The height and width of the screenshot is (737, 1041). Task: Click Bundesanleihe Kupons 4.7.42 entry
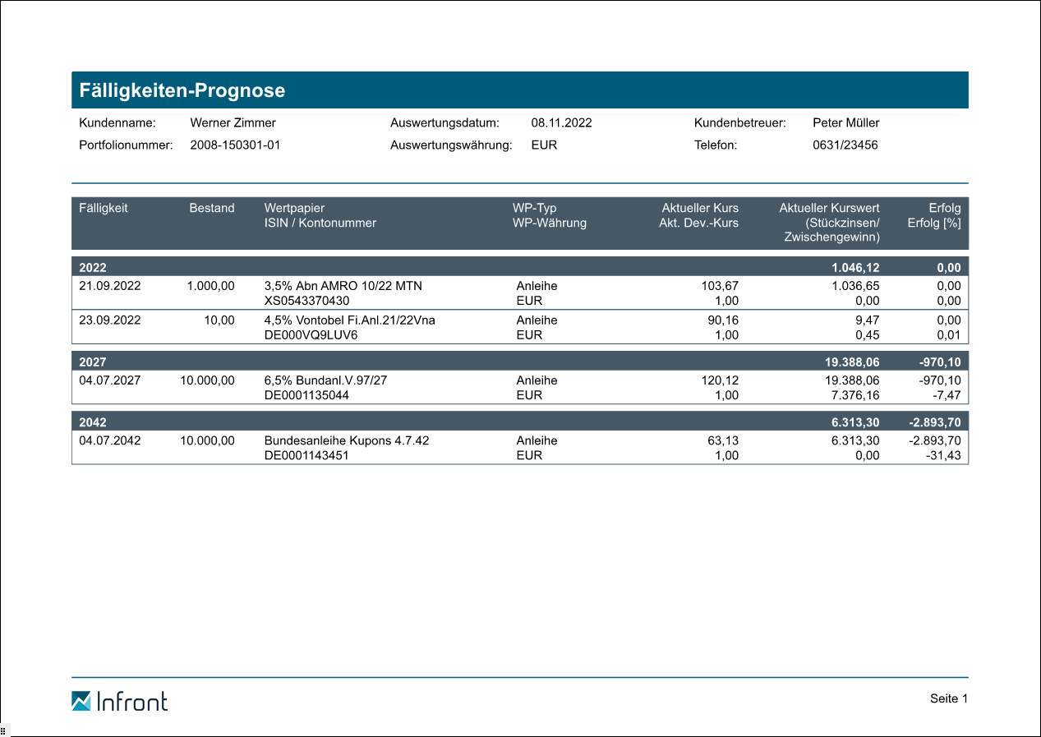tap(346, 440)
